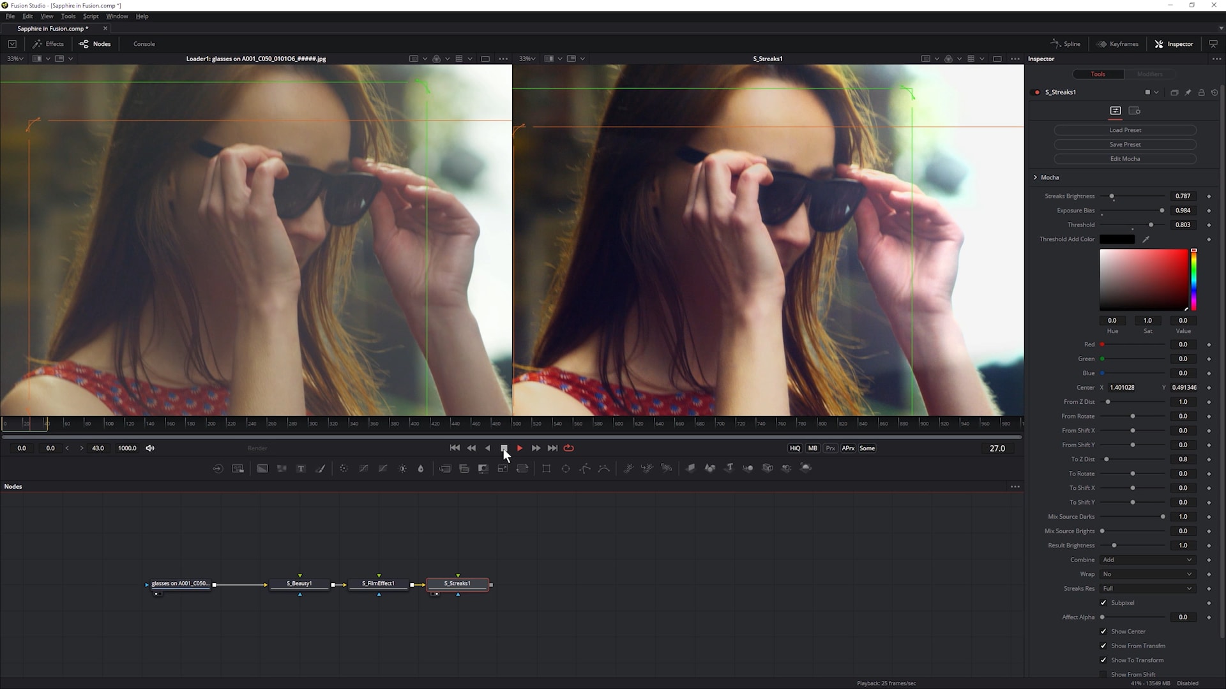
Task: Add an Ellipse mask tool
Action: (x=566, y=468)
